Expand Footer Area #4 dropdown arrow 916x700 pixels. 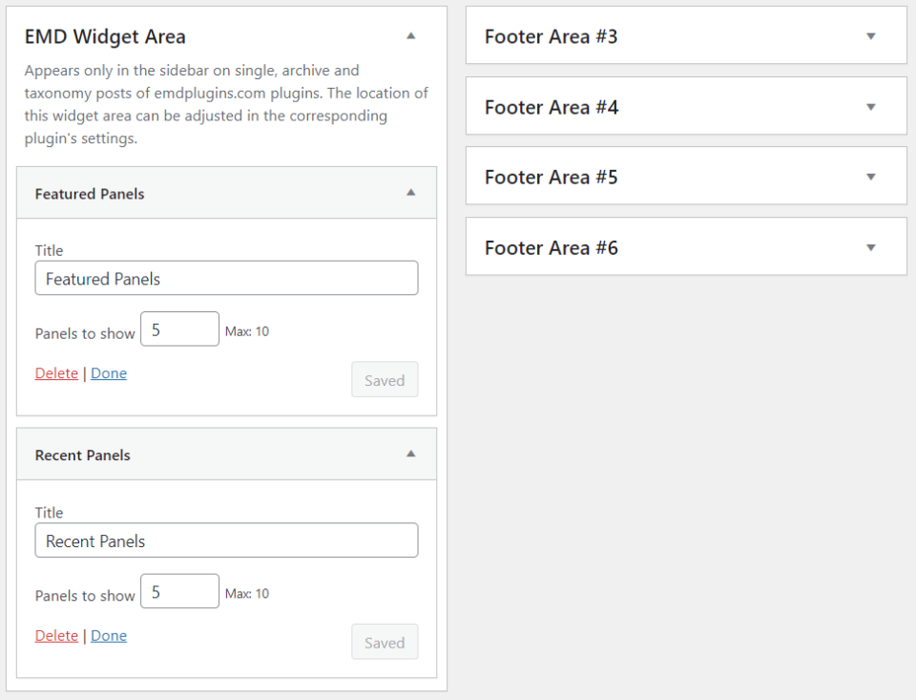(x=870, y=107)
